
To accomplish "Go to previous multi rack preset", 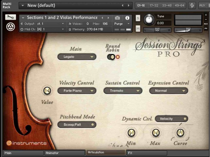I will point(122,6).
